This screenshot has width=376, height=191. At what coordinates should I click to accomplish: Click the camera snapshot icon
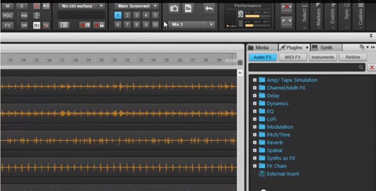[174, 8]
